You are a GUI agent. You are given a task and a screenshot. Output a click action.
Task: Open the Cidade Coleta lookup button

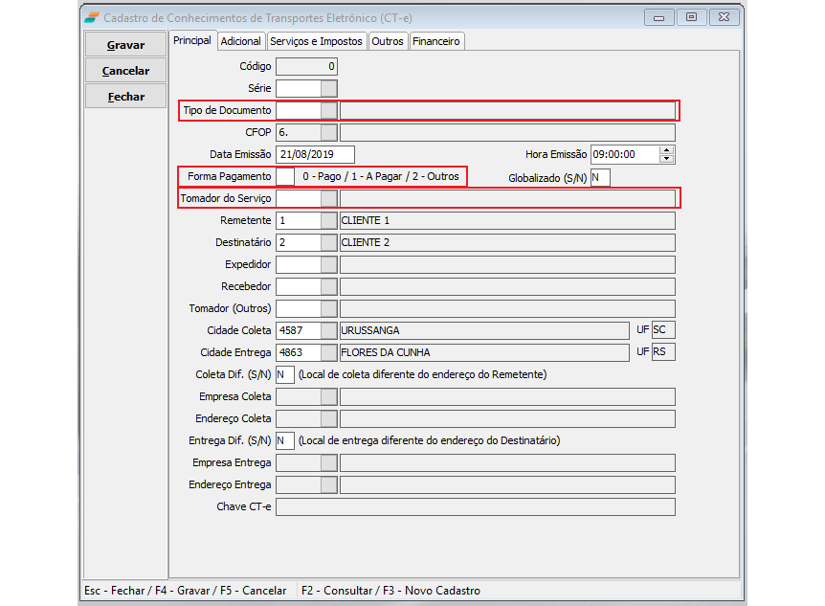point(328,330)
